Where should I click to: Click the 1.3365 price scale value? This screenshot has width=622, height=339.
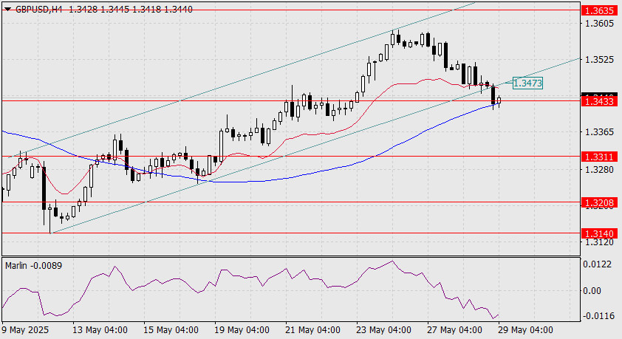[x=599, y=132]
